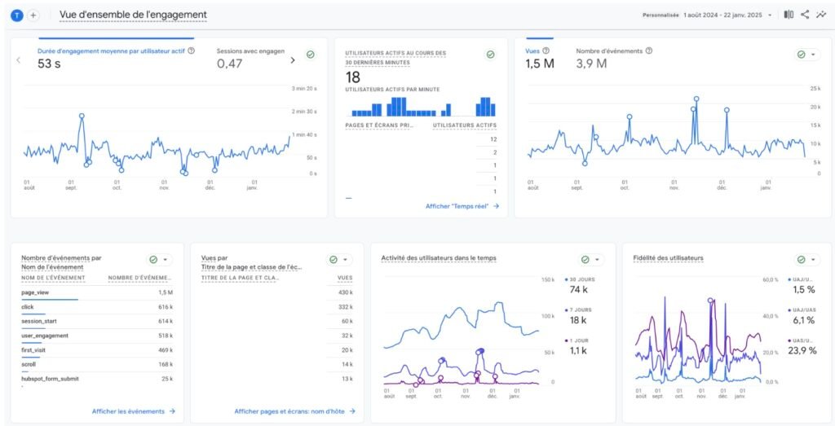Toggle the 1 JOUR legend series

tap(577, 346)
